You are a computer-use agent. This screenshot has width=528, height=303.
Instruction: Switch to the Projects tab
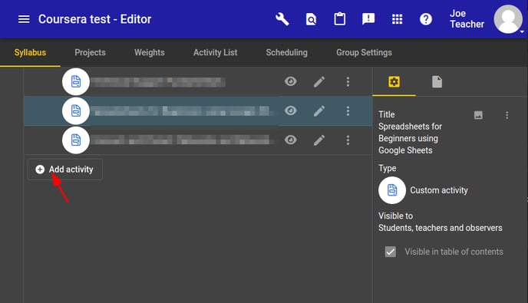pos(90,52)
